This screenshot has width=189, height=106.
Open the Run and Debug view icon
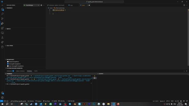(2, 23)
